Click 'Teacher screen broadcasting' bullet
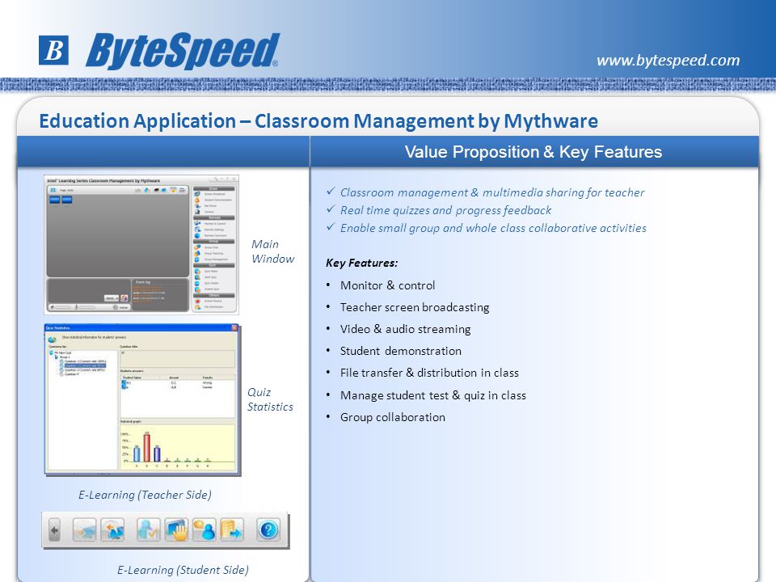This screenshot has width=776, height=582. coord(415,307)
